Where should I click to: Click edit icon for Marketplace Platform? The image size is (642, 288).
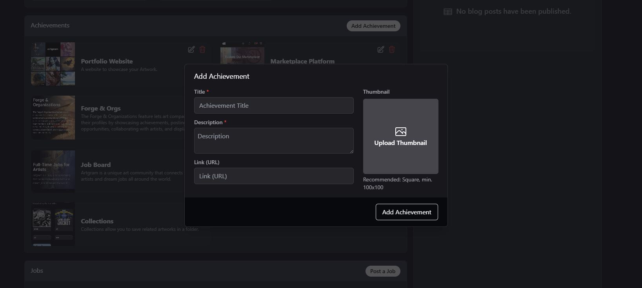(x=380, y=49)
